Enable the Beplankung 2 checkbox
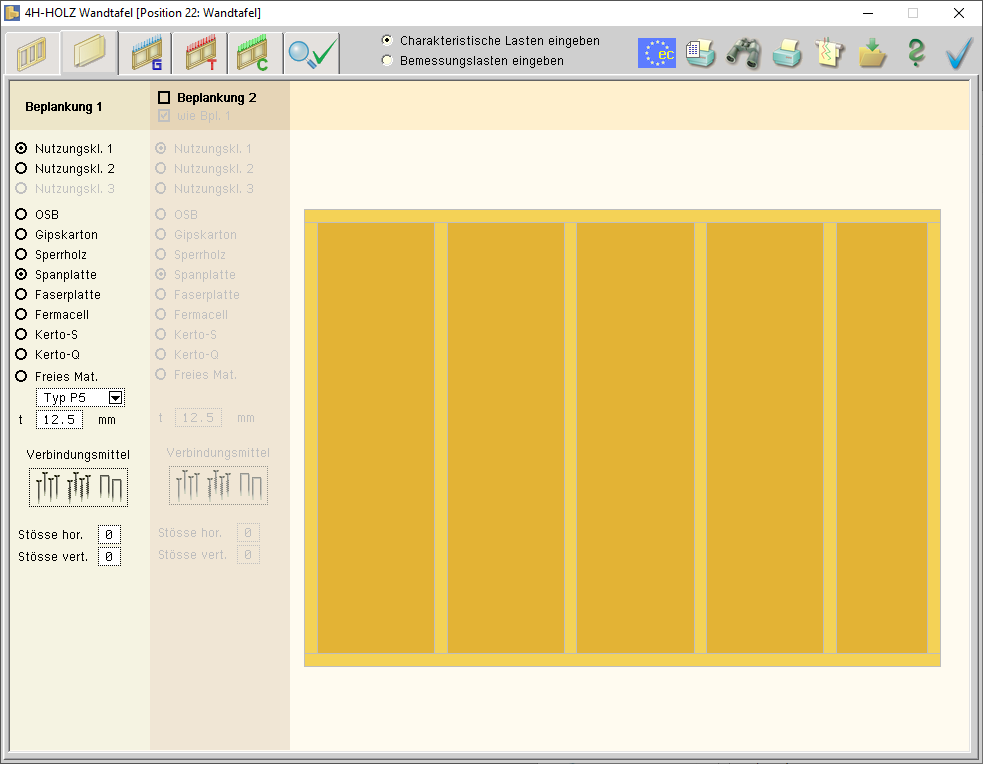Screen dimensions: 983x764 pyautogui.click(x=164, y=98)
